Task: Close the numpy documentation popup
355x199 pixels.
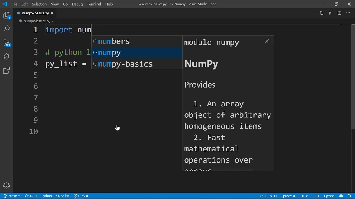Action: click(267, 41)
